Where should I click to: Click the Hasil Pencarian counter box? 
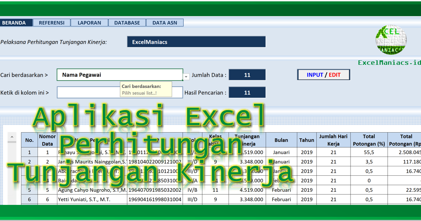tap(247, 92)
